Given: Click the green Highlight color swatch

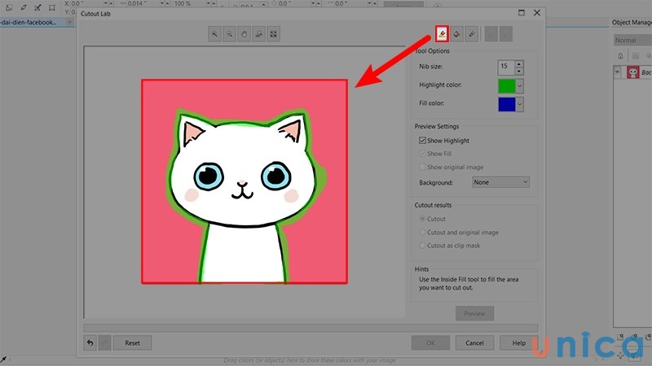Looking at the screenshot, I should coord(506,85).
